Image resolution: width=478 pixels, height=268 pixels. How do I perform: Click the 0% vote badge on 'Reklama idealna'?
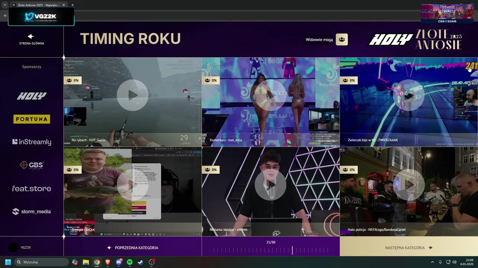[211, 170]
